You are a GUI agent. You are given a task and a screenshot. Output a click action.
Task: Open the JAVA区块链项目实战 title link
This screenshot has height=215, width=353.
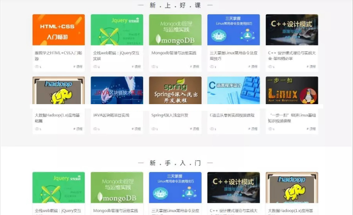tap(111, 115)
